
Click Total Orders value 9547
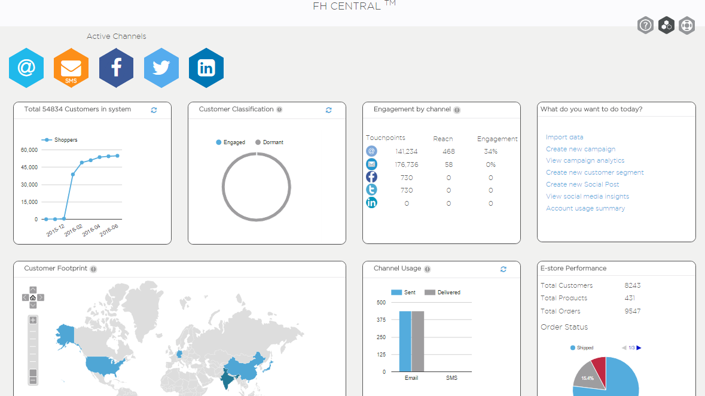coord(632,311)
